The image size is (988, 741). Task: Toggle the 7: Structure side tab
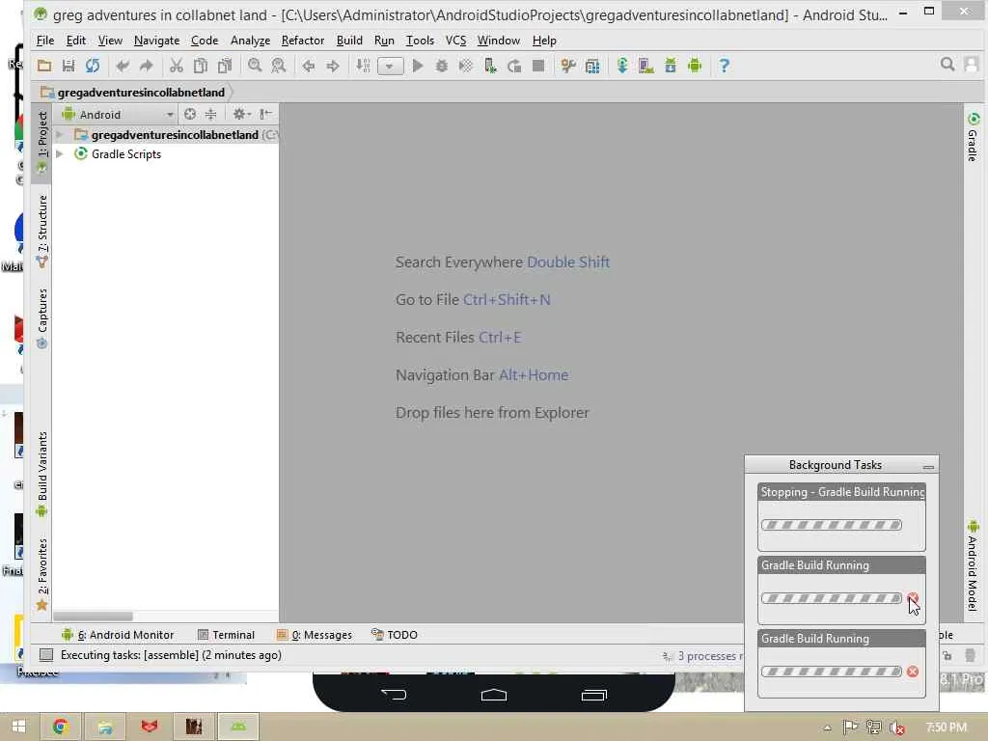pyautogui.click(x=41, y=232)
